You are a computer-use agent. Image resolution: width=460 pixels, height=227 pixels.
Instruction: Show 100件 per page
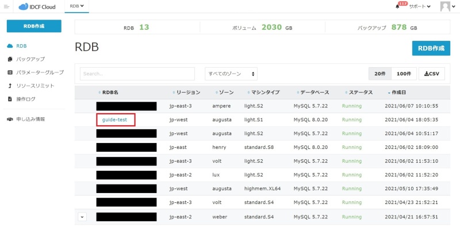pos(404,74)
